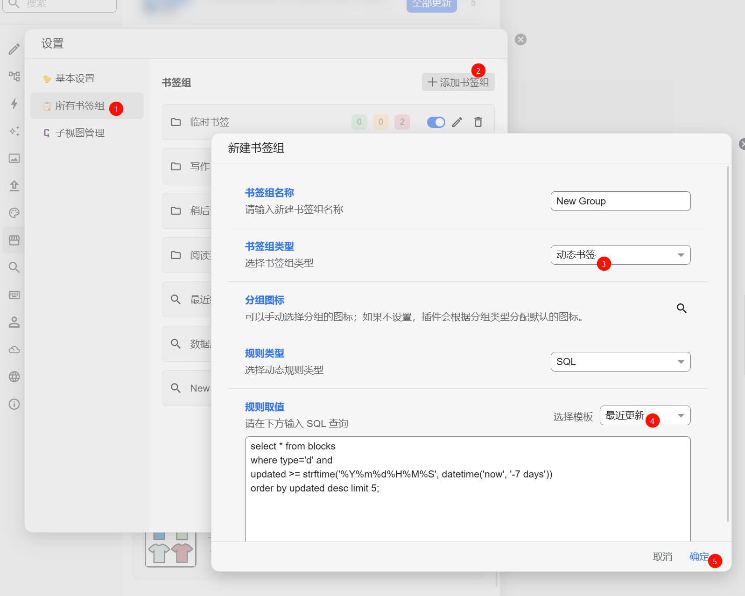Image resolution: width=745 pixels, height=596 pixels.
Task: Click the globe icon in left sidebar
Action: point(14,377)
